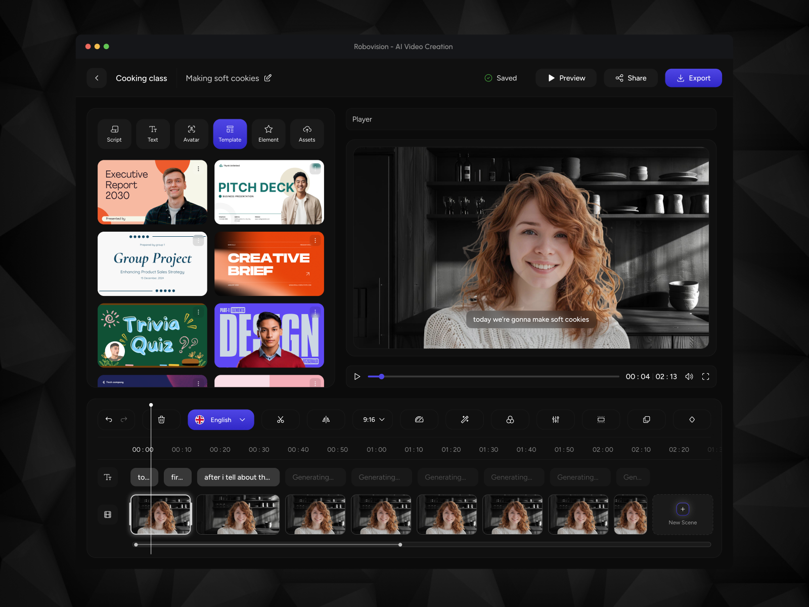Open the color filter tool
The height and width of the screenshot is (607, 809).
(510, 419)
